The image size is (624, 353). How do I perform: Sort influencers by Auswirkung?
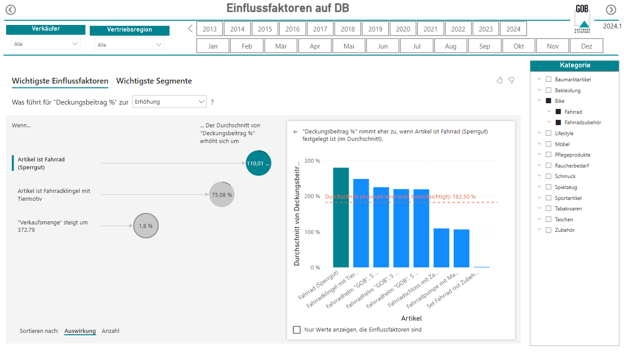pyautogui.click(x=80, y=331)
